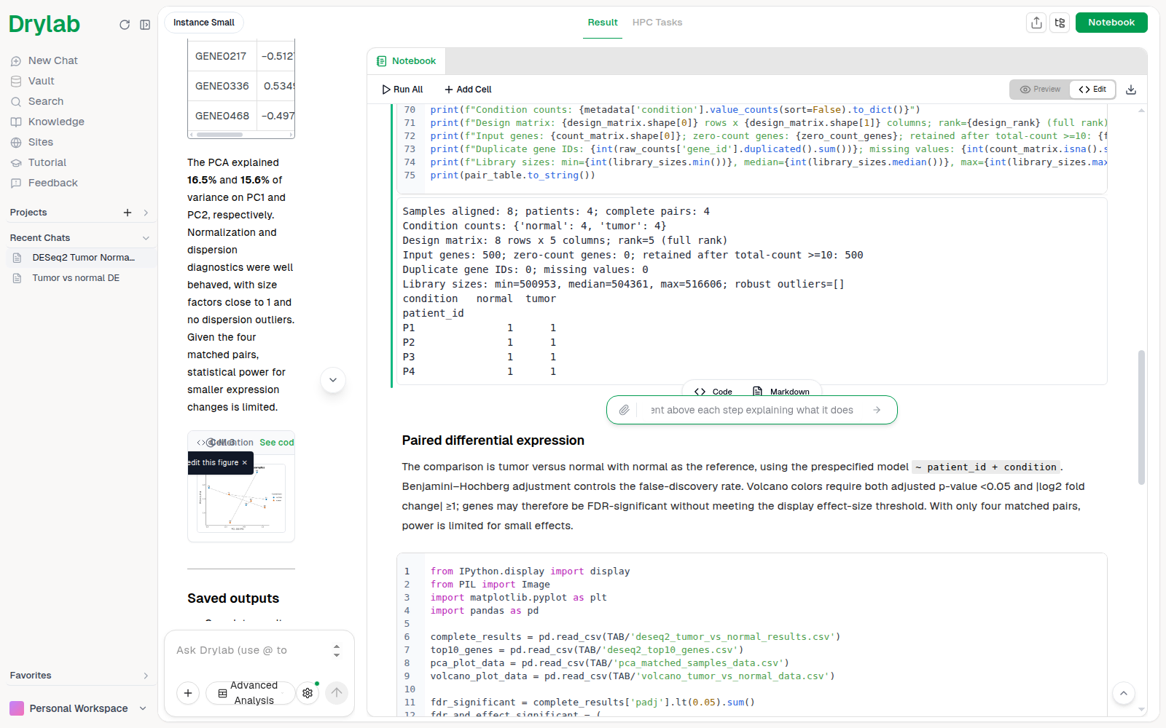Switch to the Result tab
The image size is (1166, 728).
pyautogui.click(x=603, y=23)
